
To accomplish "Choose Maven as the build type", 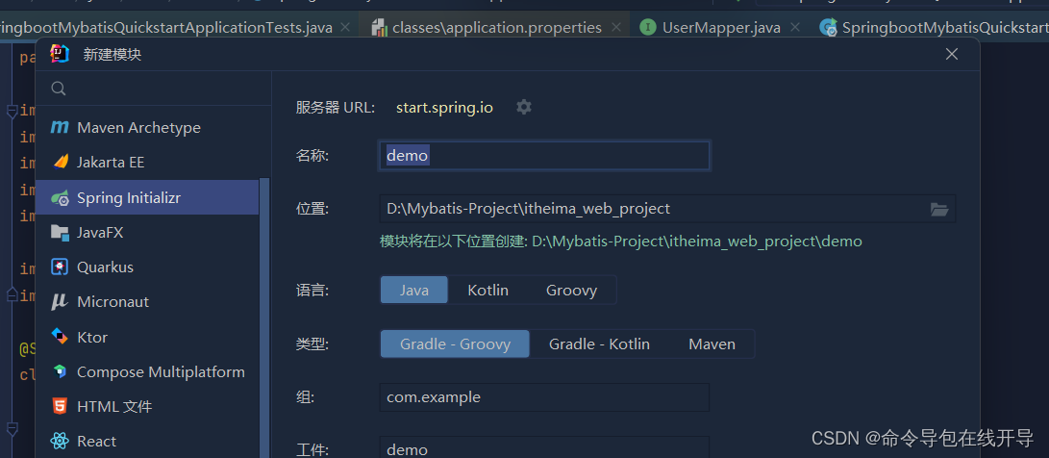I will pos(712,344).
